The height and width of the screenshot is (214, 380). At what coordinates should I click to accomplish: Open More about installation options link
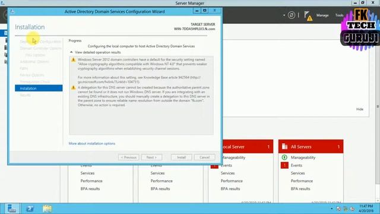click(92, 143)
